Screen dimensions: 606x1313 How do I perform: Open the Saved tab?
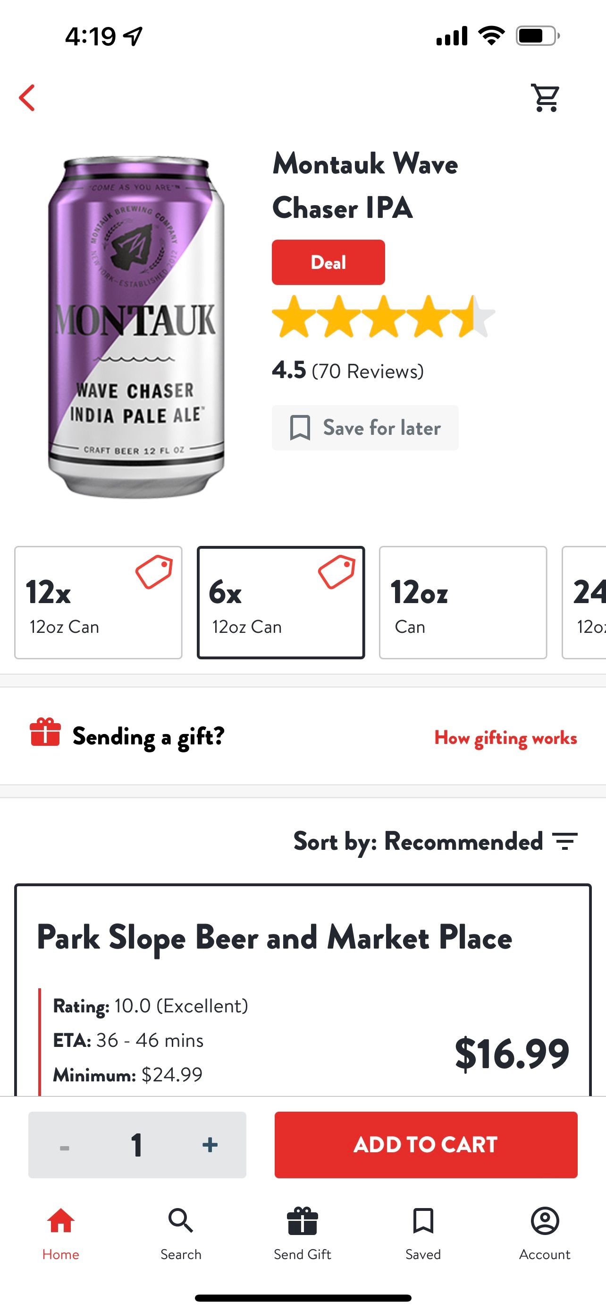pos(423,1233)
